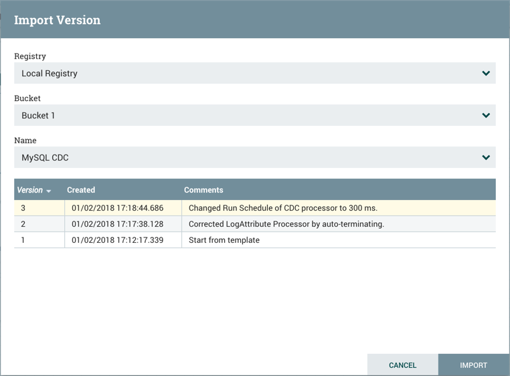Sort by the Version column header
This screenshot has width=510, height=376.
(29, 190)
